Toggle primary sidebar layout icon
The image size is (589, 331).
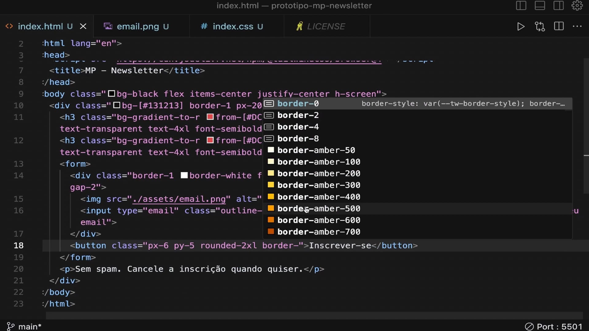point(521,6)
